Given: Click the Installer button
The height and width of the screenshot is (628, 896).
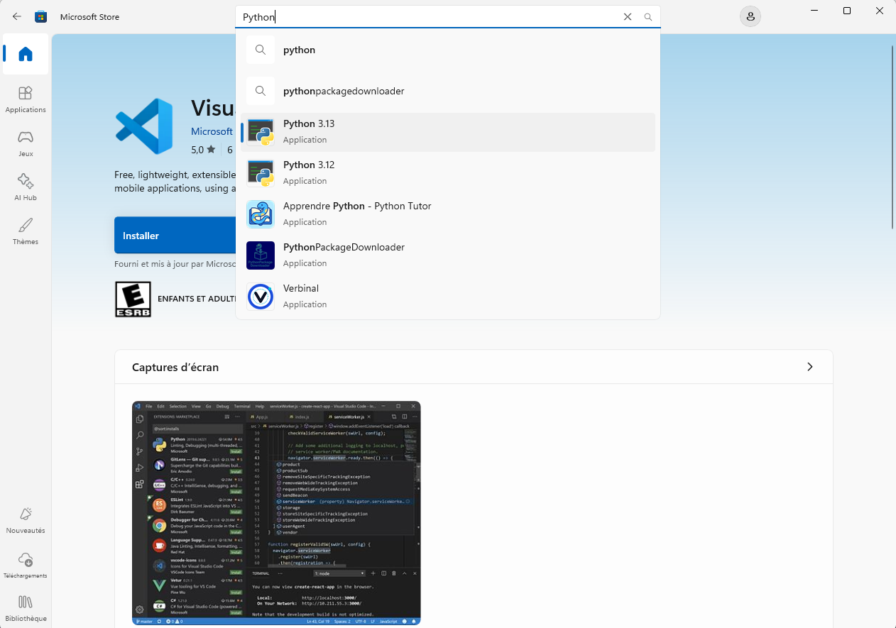Looking at the screenshot, I should [175, 236].
